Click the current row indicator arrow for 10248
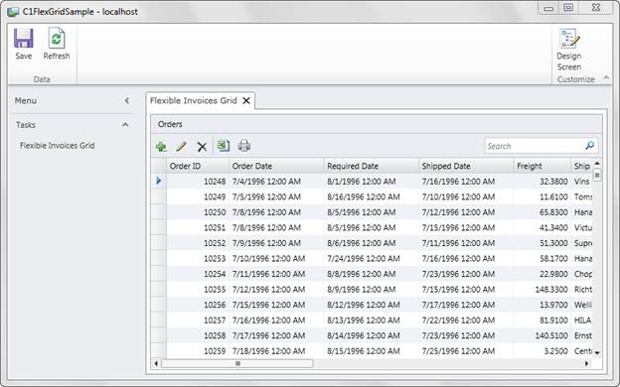 click(x=159, y=182)
